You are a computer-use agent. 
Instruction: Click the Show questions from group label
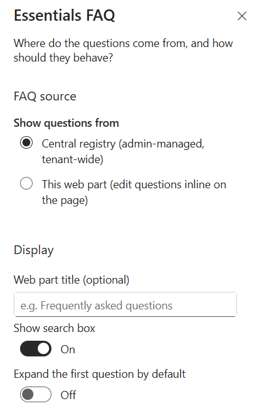pyautogui.click(x=66, y=123)
